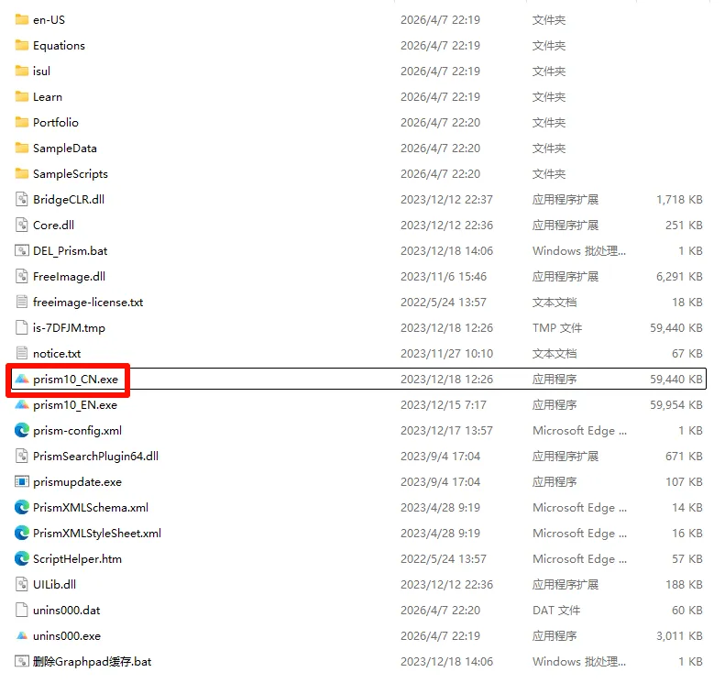Click the isul folder icon

pos(22,71)
